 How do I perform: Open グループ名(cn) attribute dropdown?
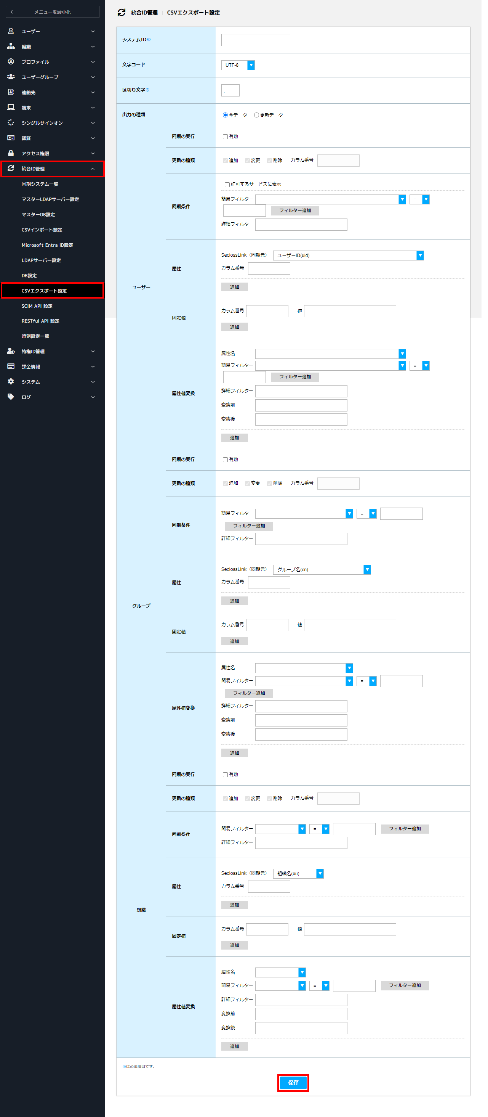click(x=322, y=570)
